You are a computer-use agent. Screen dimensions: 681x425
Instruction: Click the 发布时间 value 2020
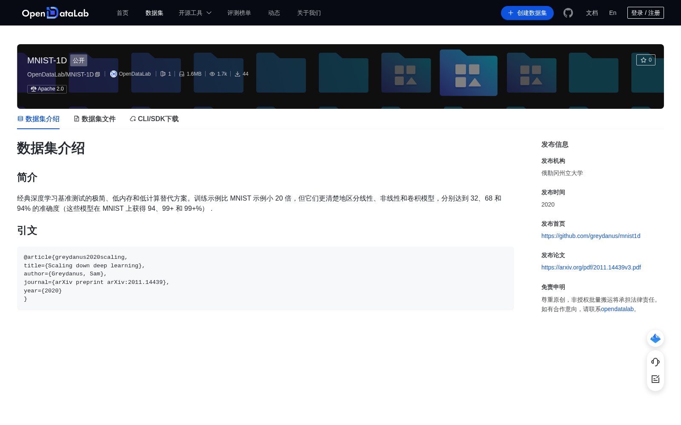tap(548, 204)
